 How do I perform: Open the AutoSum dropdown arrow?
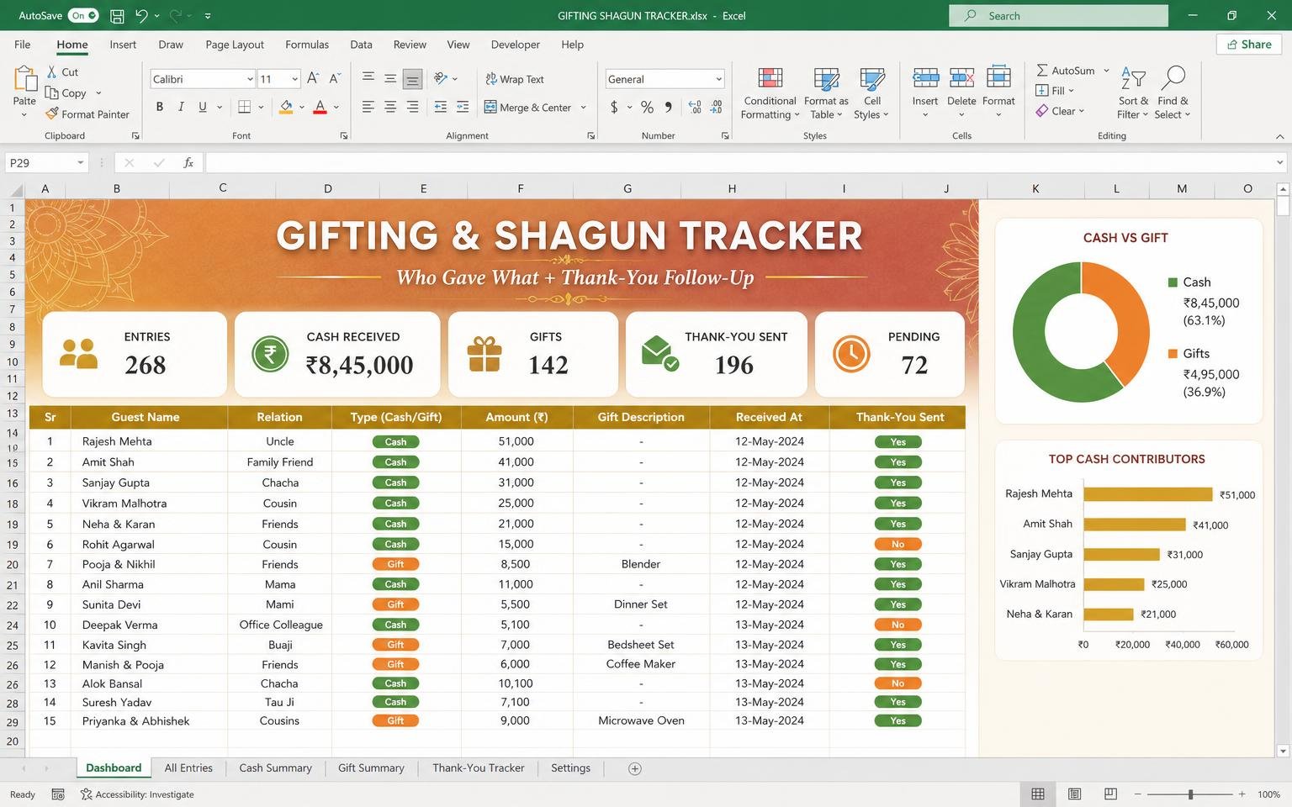pyautogui.click(x=1106, y=71)
